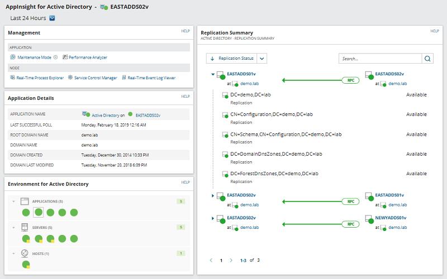Click the Real-Time Event Log Viewer icon
447x279 pixels.
(124, 78)
